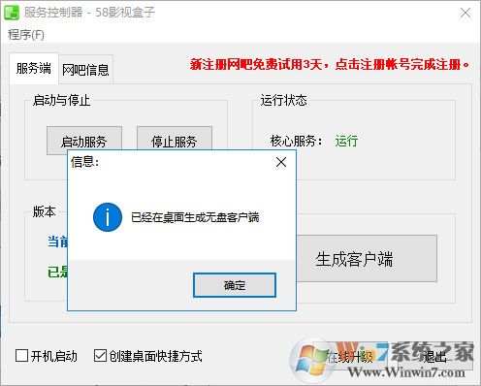
Task: Switch to the 服务端 tab
Action: [34, 69]
